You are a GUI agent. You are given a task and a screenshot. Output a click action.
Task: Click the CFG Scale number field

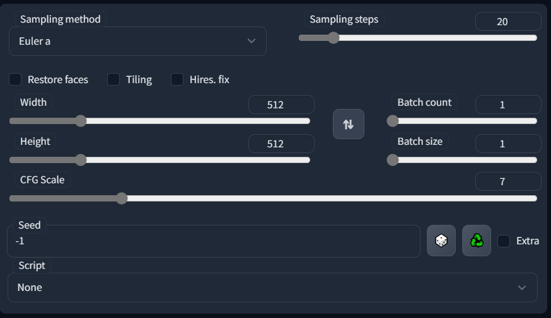click(x=508, y=181)
